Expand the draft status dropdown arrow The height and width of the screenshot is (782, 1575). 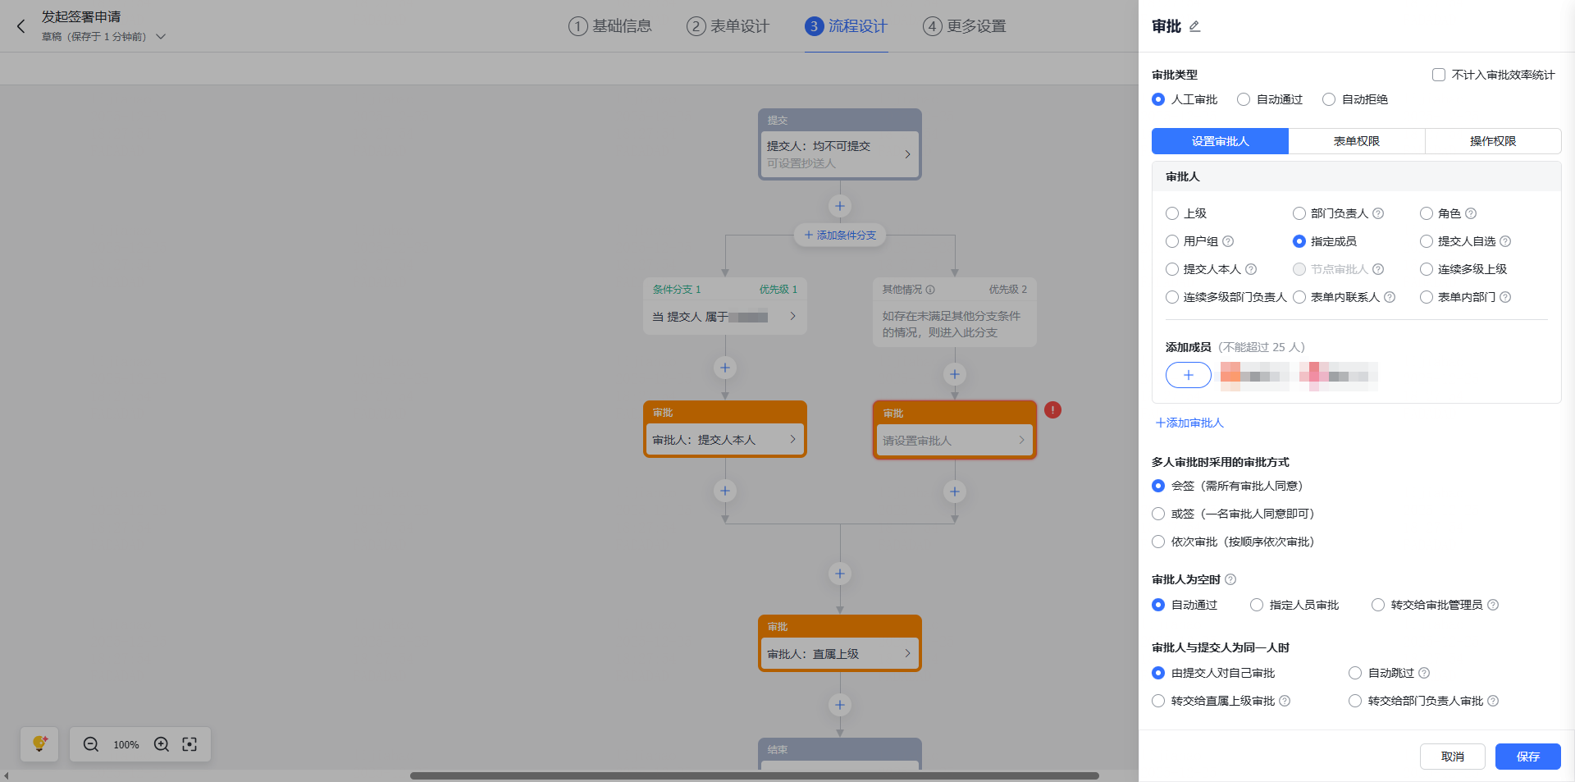pyautogui.click(x=161, y=37)
